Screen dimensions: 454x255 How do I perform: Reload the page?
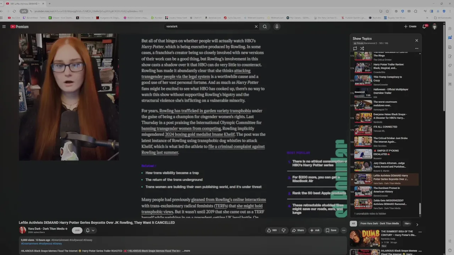click(x=14, y=11)
